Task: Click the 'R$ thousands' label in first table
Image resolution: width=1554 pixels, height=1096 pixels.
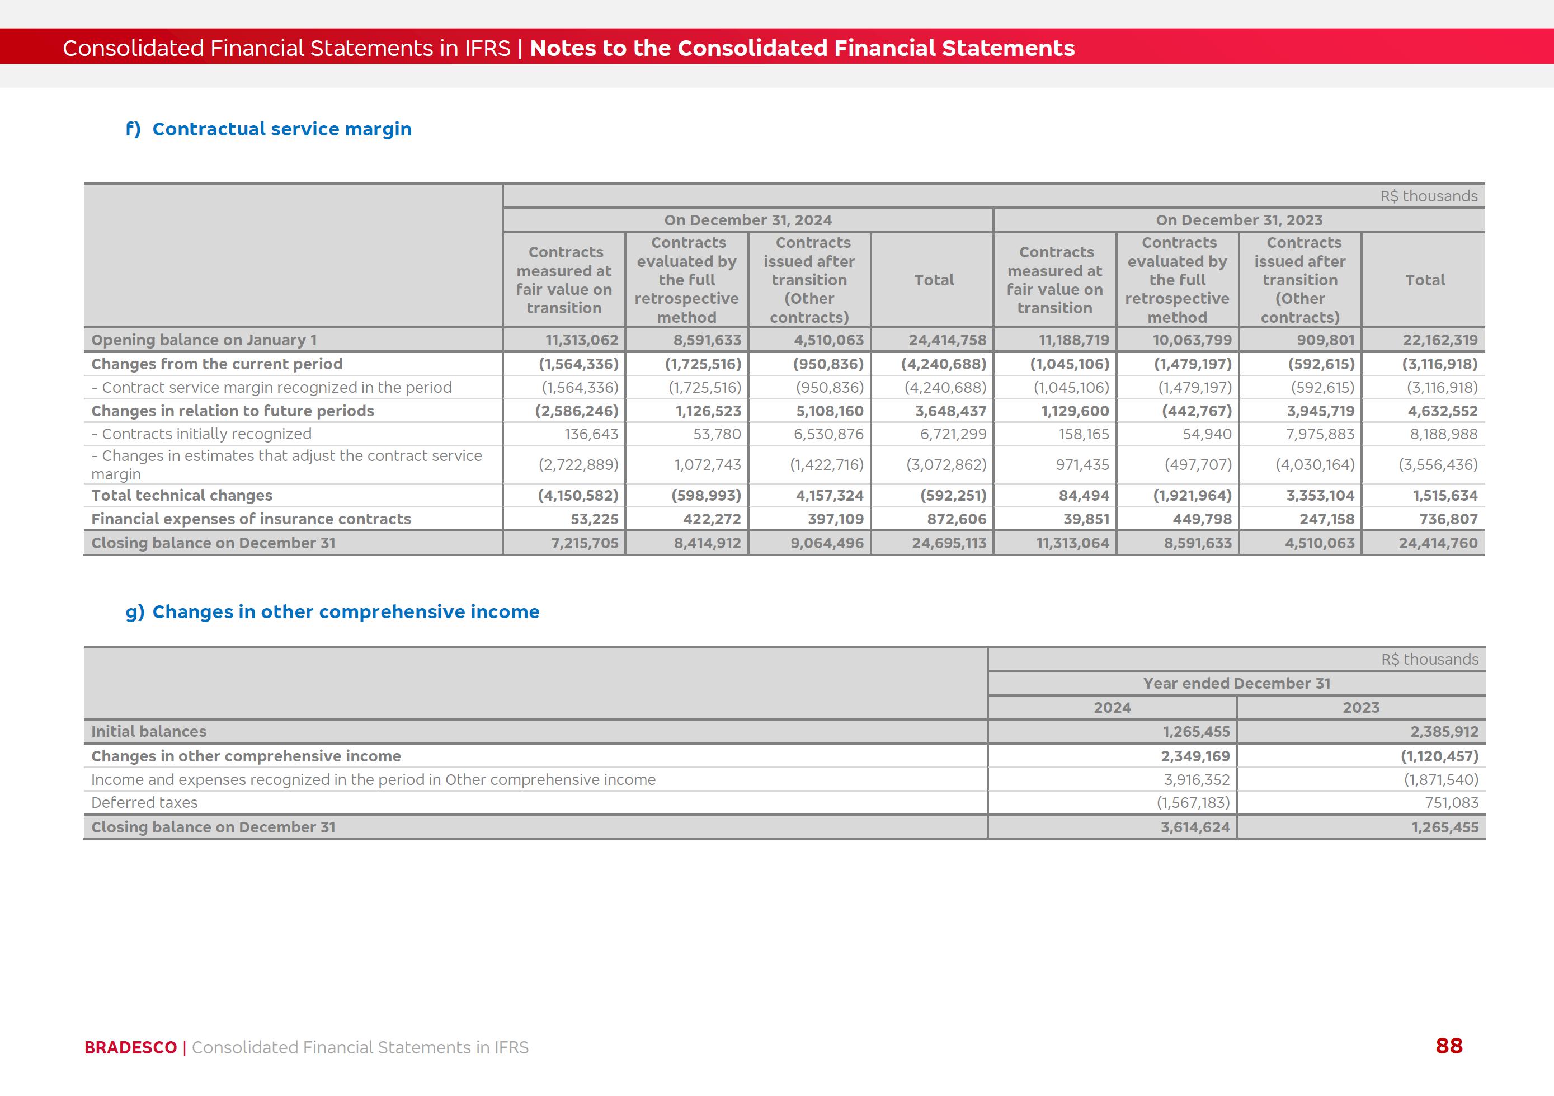Action: coord(1428,196)
